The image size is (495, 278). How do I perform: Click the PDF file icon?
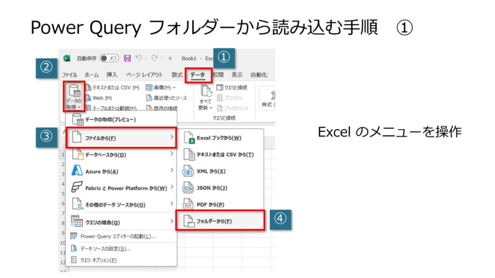pyautogui.click(x=188, y=204)
